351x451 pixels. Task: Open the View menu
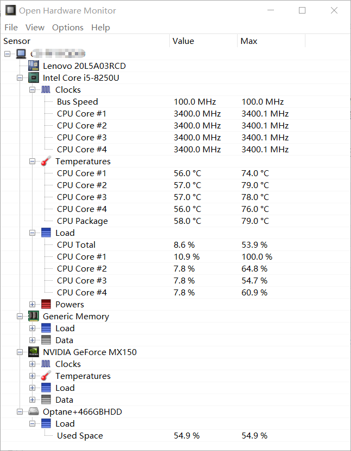(35, 27)
